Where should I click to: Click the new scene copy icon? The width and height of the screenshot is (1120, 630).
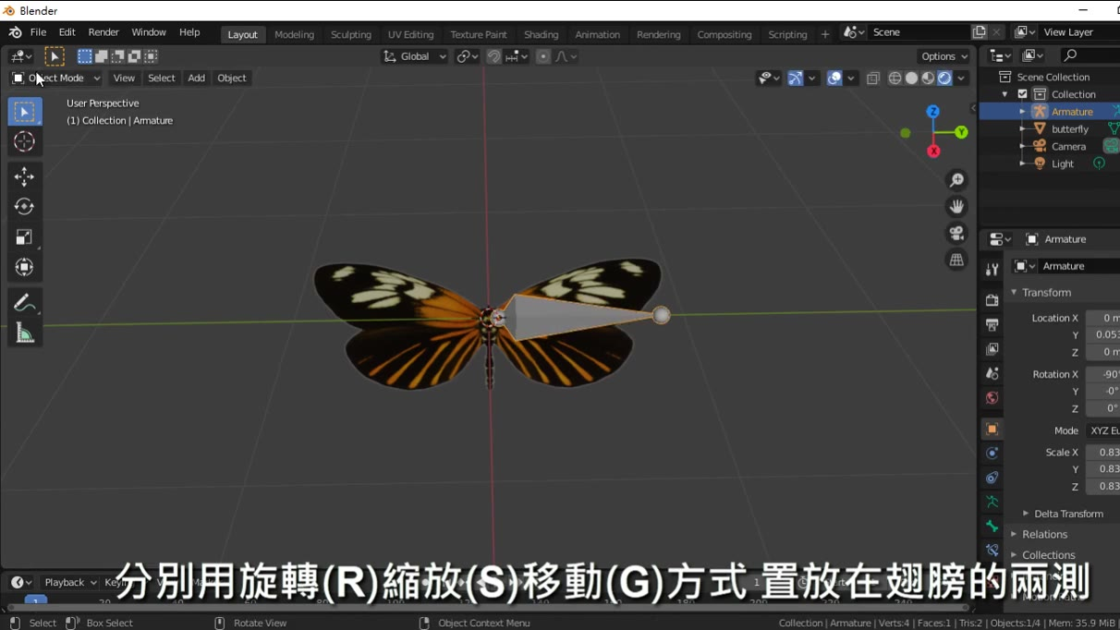click(x=979, y=32)
